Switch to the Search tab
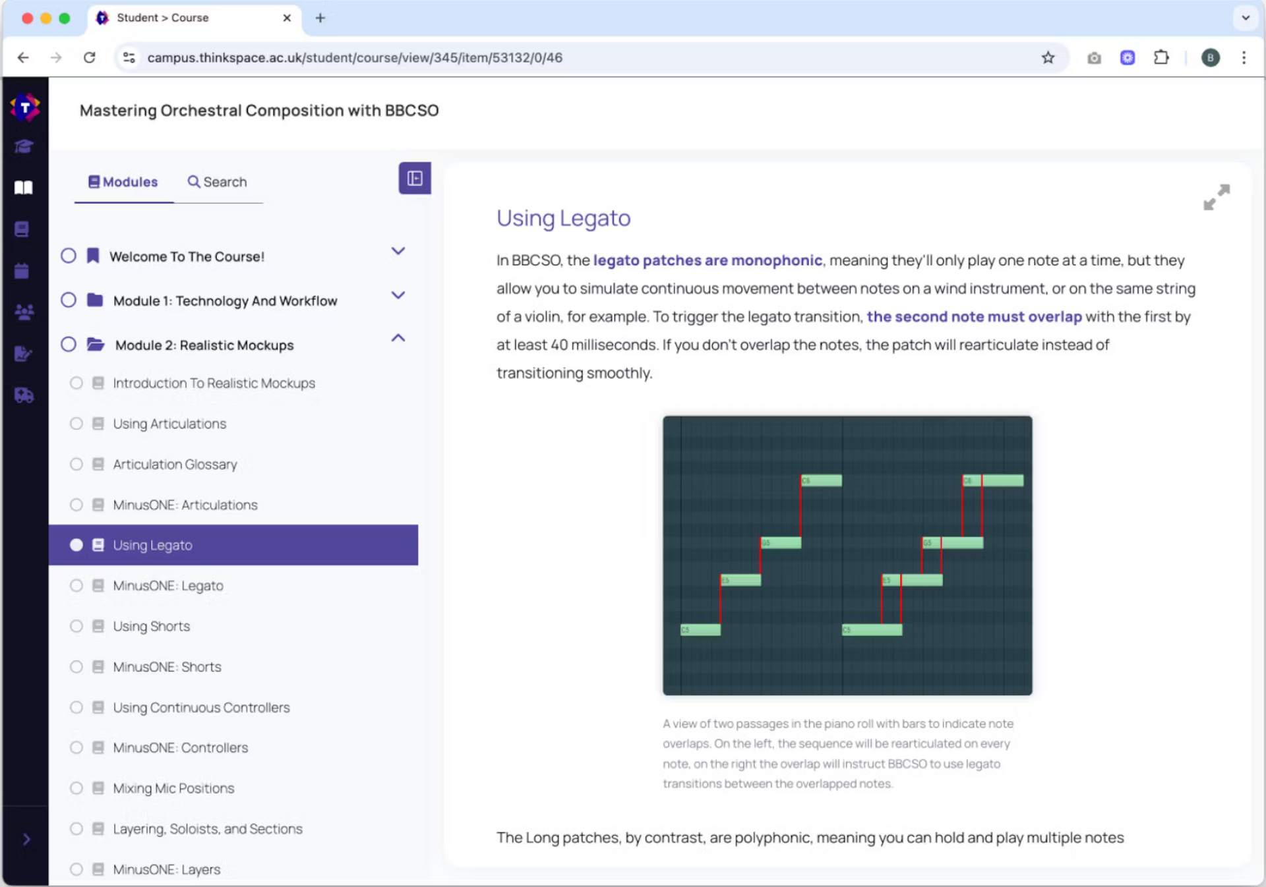This screenshot has width=1266, height=887. [218, 182]
